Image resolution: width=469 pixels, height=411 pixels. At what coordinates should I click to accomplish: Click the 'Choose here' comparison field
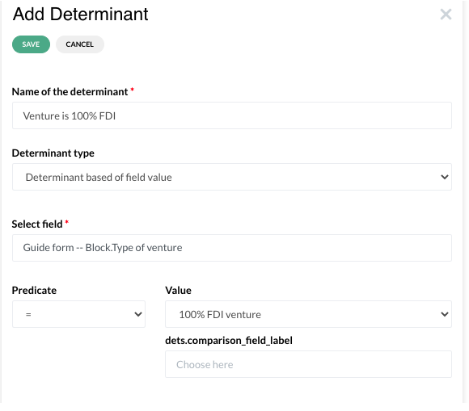pyautogui.click(x=308, y=364)
